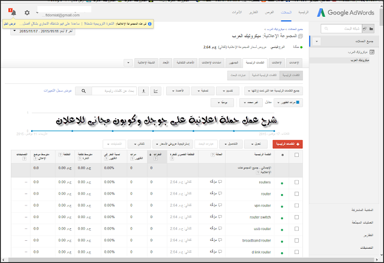Open the account dropdown arrow beside gear
The width and height of the screenshot is (384, 263).
click(x=37, y=13)
